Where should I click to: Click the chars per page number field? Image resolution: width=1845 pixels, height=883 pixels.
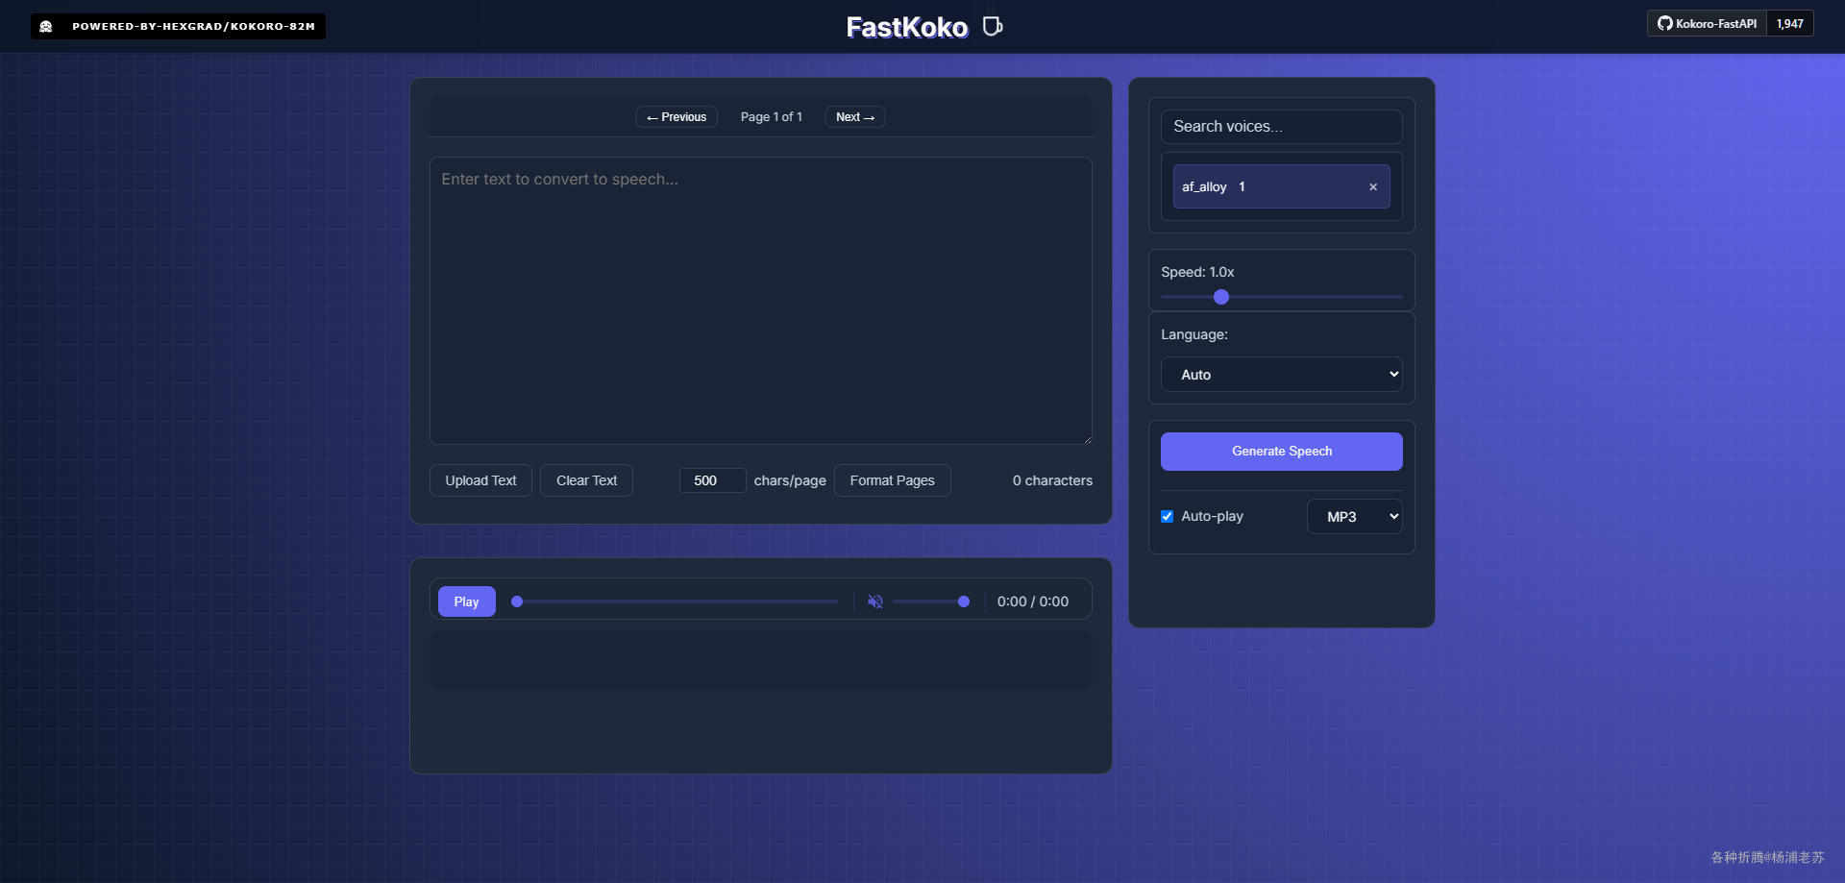coord(712,480)
